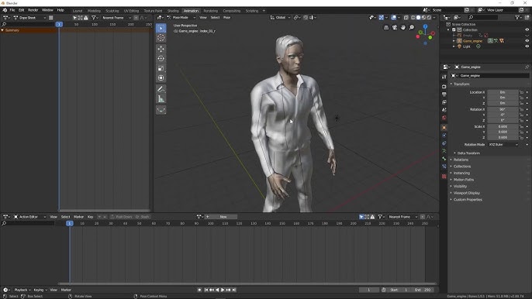Activate the Annotate pencil tool
Image resolution: width=532 pixels, height=299 pixels.
coord(161,89)
